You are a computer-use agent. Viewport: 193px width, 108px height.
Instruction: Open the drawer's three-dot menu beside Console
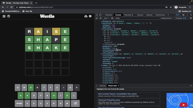pyautogui.click(x=97, y=86)
